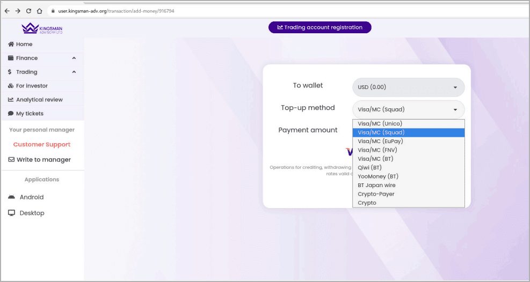Click Trading account registration button
Viewport: 530px width, 282px height.
[x=320, y=27]
